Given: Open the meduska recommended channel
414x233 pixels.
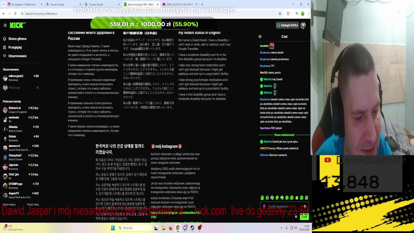Looking at the screenshot, I should pyautogui.click(x=21, y=119).
